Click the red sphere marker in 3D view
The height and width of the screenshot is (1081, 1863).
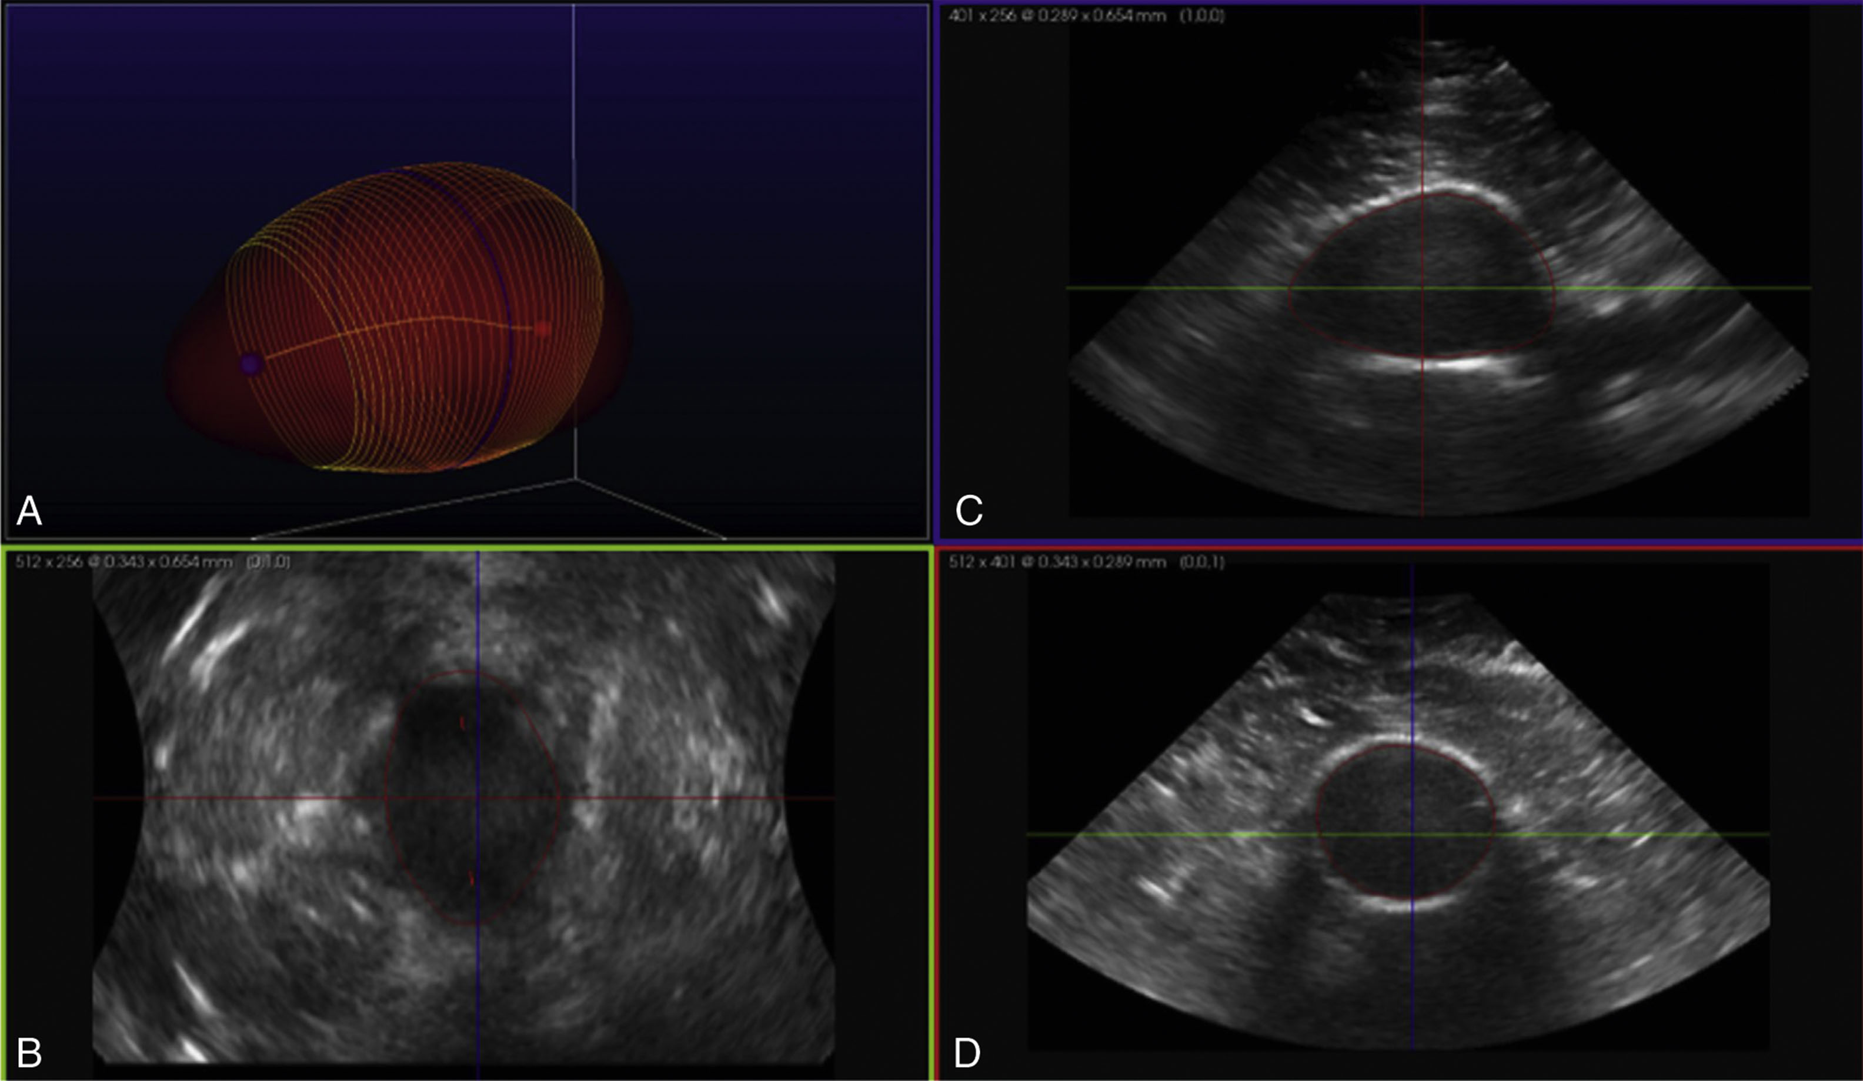[x=543, y=329]
